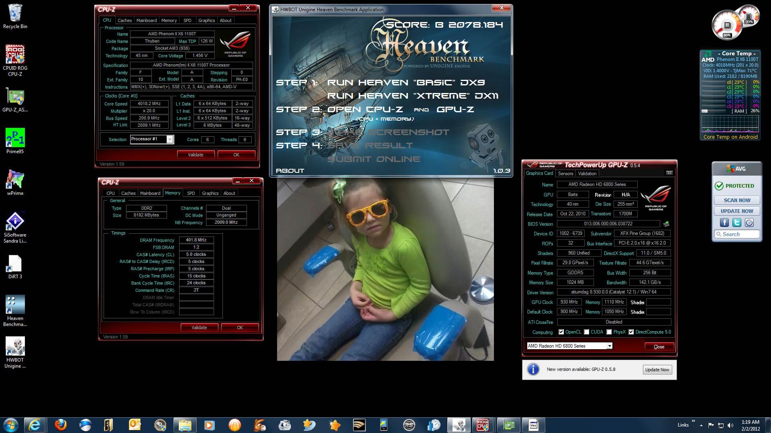The height and width of the screenshot is (433, 771).
Task: Open wPrime desktop icon
Action: tap(15, 183)
